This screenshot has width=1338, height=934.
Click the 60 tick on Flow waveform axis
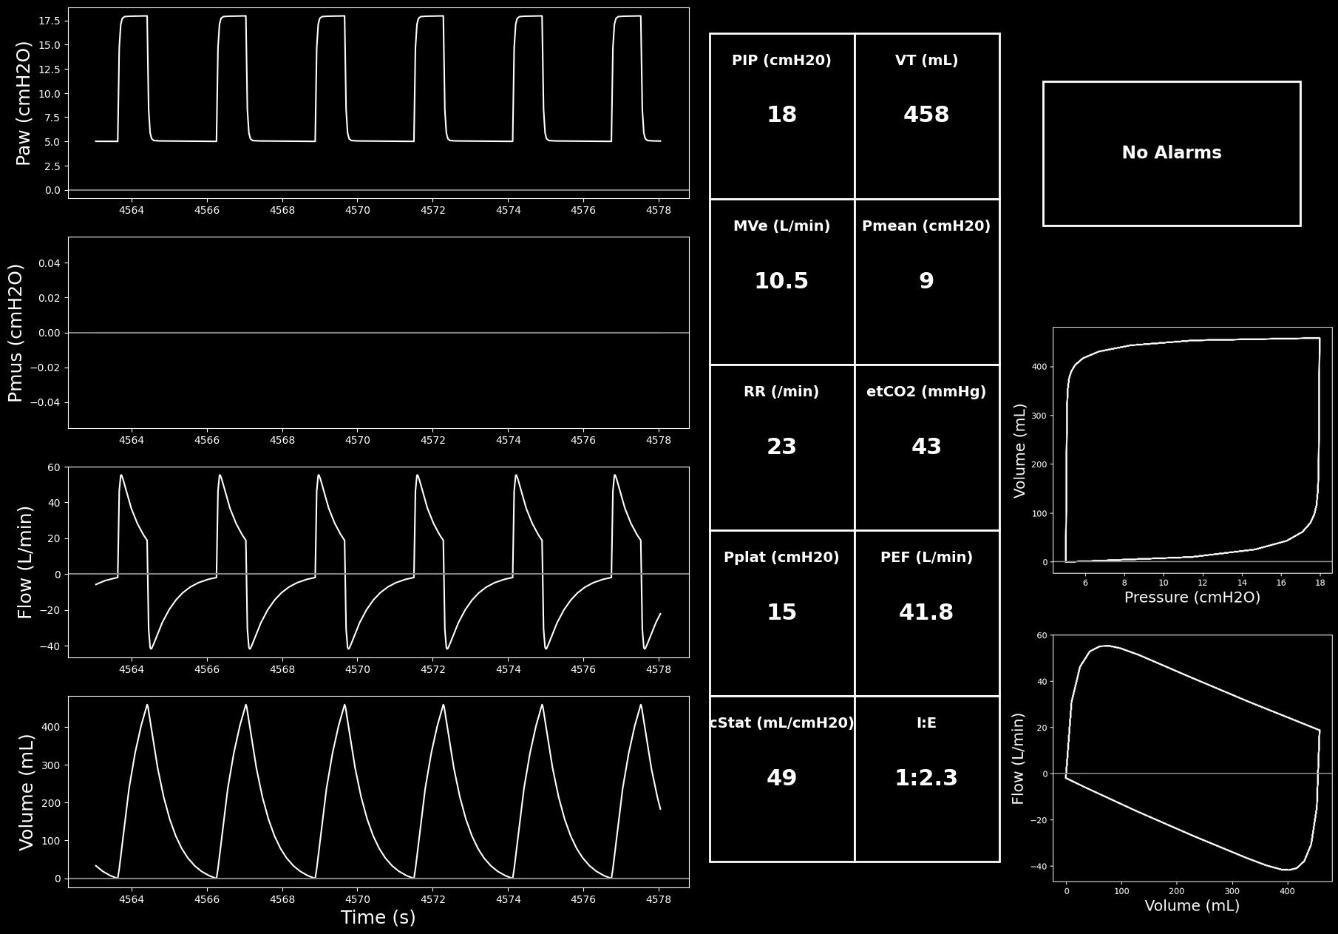(53, 467)
